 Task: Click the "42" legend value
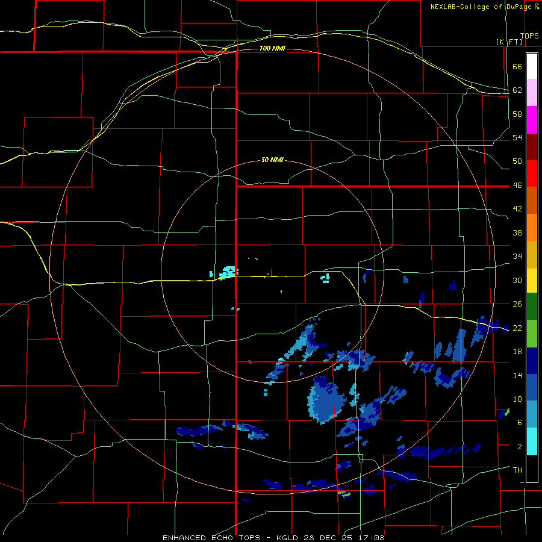[517, 209]
